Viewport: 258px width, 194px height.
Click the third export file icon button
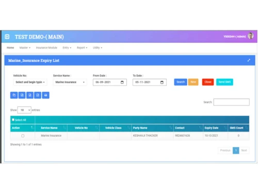[x=30, y=95]
